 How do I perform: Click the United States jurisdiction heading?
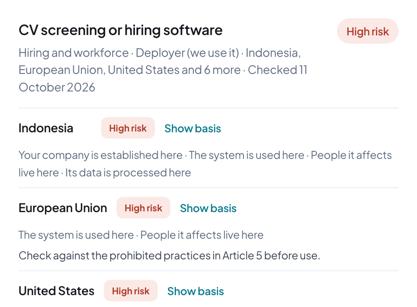point(56,291)
